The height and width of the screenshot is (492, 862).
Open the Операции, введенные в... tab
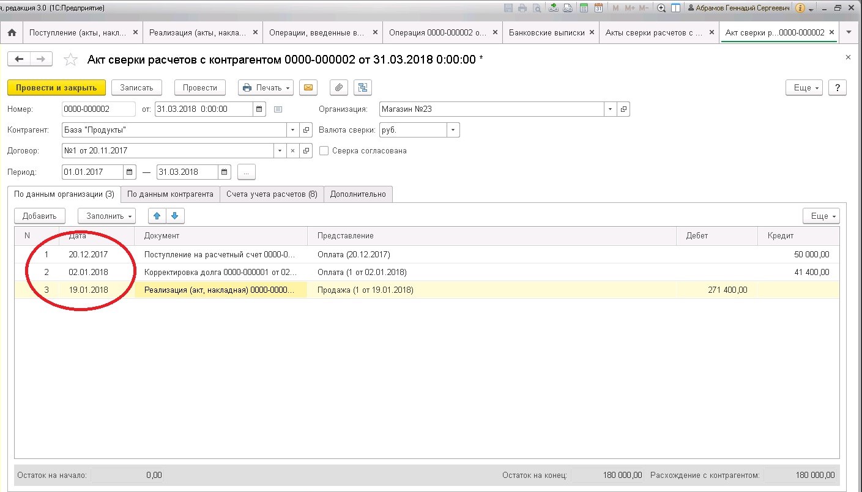(x=318, y=32)
